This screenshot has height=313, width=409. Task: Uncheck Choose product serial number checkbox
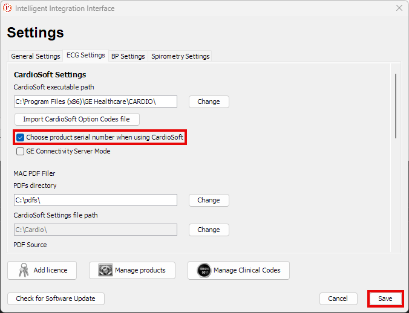(21, 138)
